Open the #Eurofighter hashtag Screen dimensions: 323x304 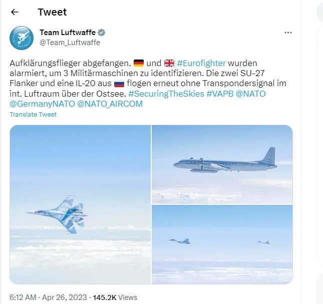click(x=201, y=63)
